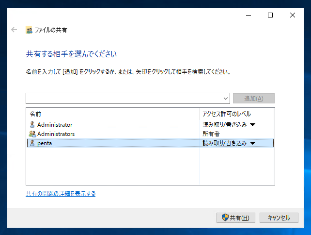Minimize the ファイルの共有 window
311x235 pixels.
click(x=249, y=16)
